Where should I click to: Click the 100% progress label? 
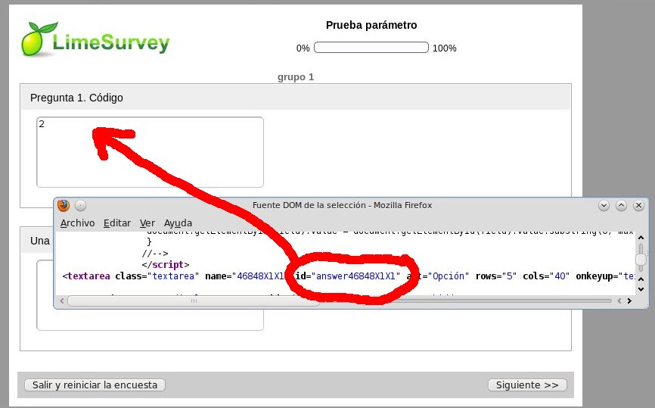445,48
